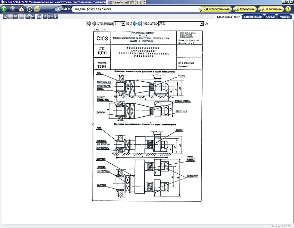
Task: Go to the next page arrow
Action: click(x=135, y=23)
